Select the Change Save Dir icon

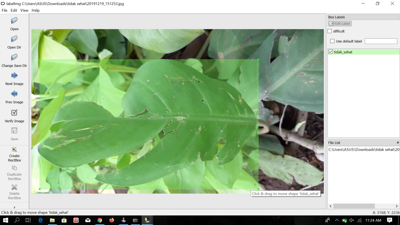14,57
